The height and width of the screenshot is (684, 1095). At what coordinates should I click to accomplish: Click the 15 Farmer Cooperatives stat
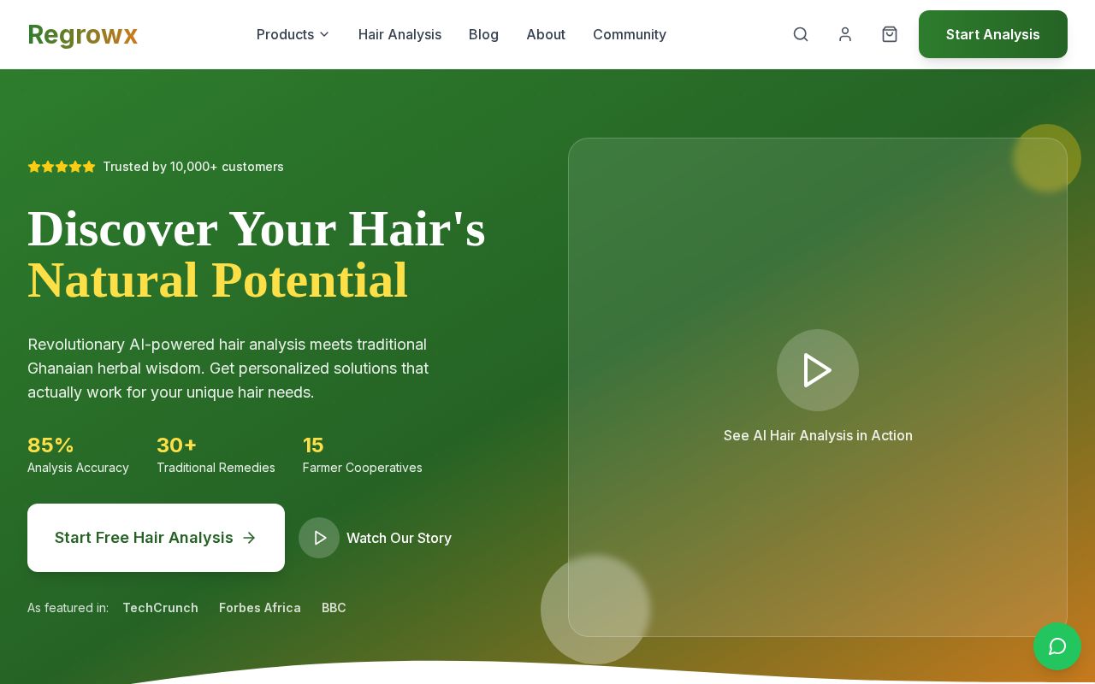(x=362, y=455)
